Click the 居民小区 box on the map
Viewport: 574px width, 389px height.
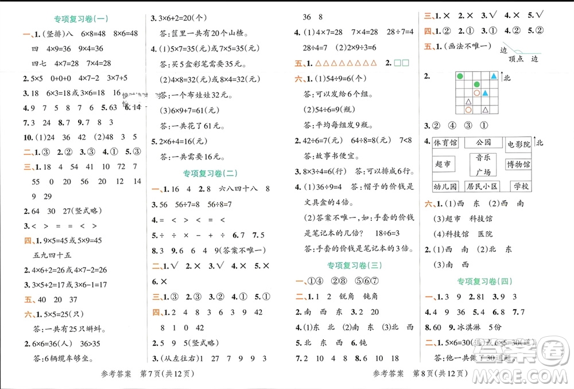(x=482, y=186)
